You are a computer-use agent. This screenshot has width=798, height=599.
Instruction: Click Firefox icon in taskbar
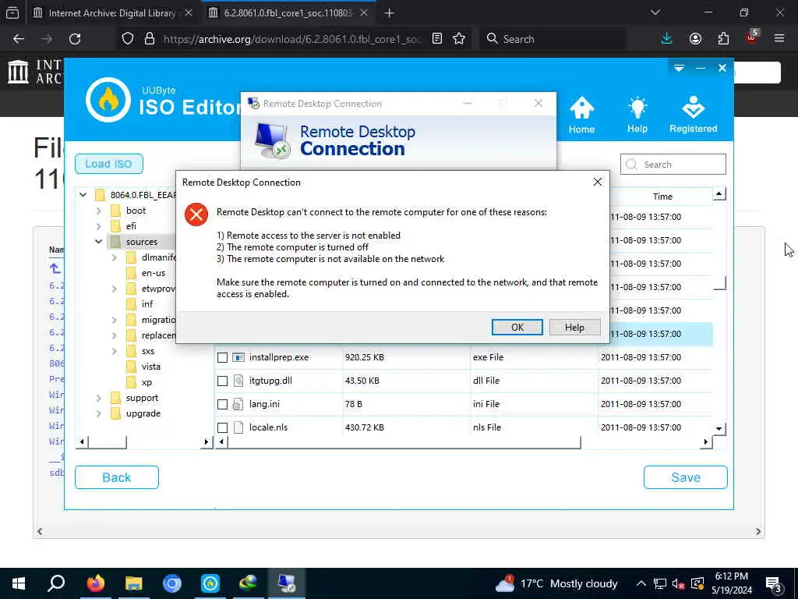[x=96, y=583]
